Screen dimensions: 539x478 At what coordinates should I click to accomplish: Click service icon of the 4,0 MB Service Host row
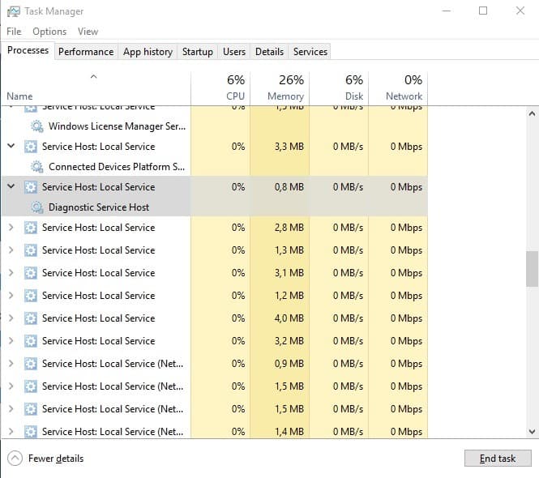(x=31, y=318)
